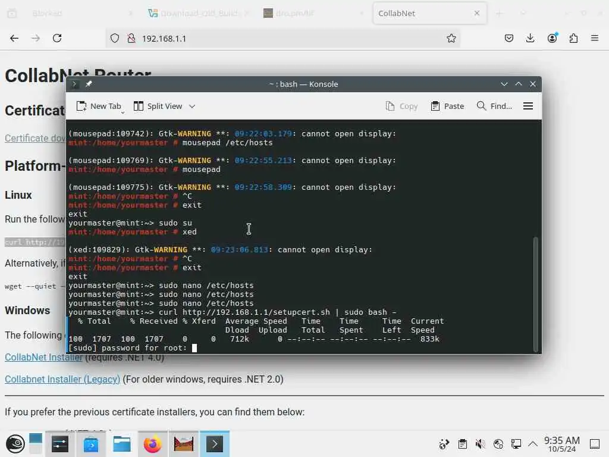Open the globe and padlock tray icon
609x457 pixels.
click(x=498, y=444)
